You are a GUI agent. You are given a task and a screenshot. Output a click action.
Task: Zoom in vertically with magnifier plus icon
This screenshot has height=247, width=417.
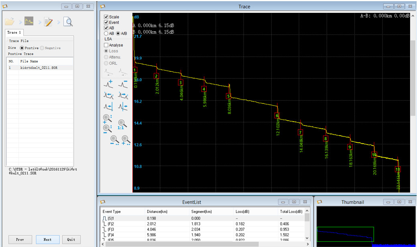click(x=108, y=119)
